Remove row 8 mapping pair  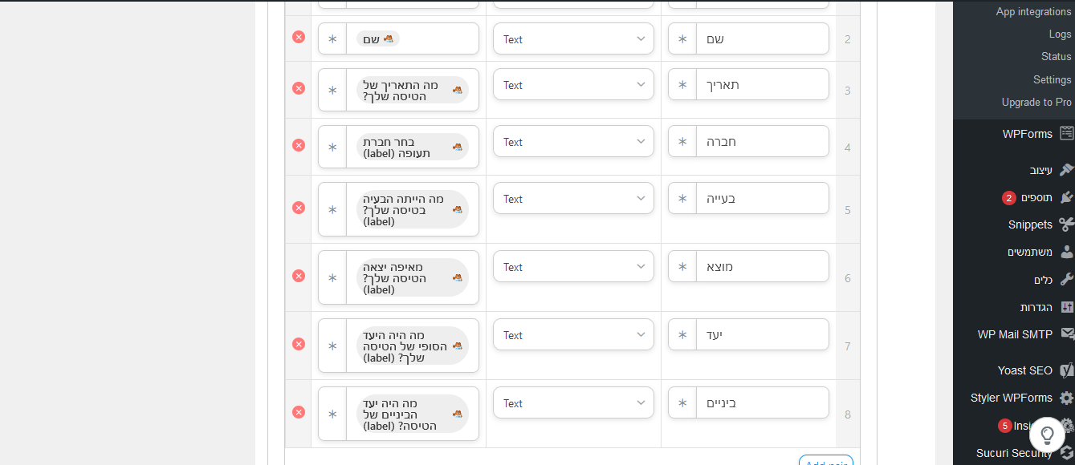click(299, 412)
